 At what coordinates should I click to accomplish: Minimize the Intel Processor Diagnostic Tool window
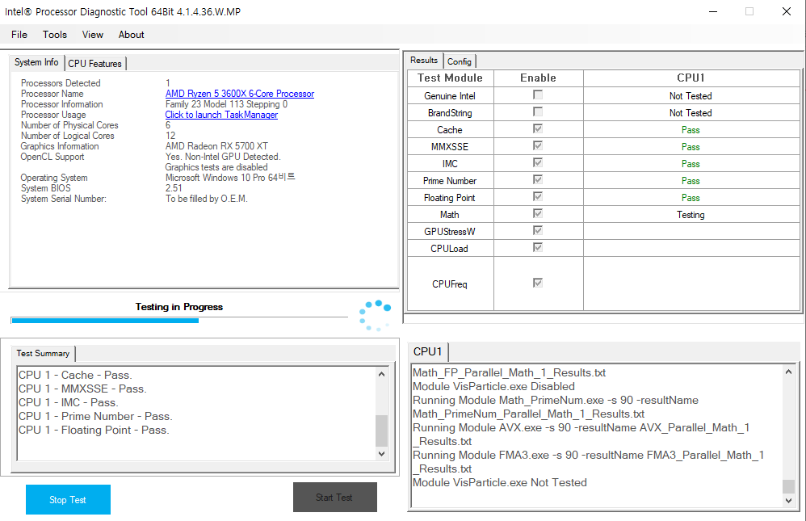[x=713, y=11]
